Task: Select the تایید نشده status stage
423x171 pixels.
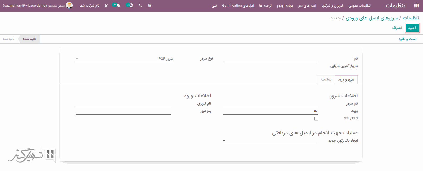Action: tap(29, 39)
